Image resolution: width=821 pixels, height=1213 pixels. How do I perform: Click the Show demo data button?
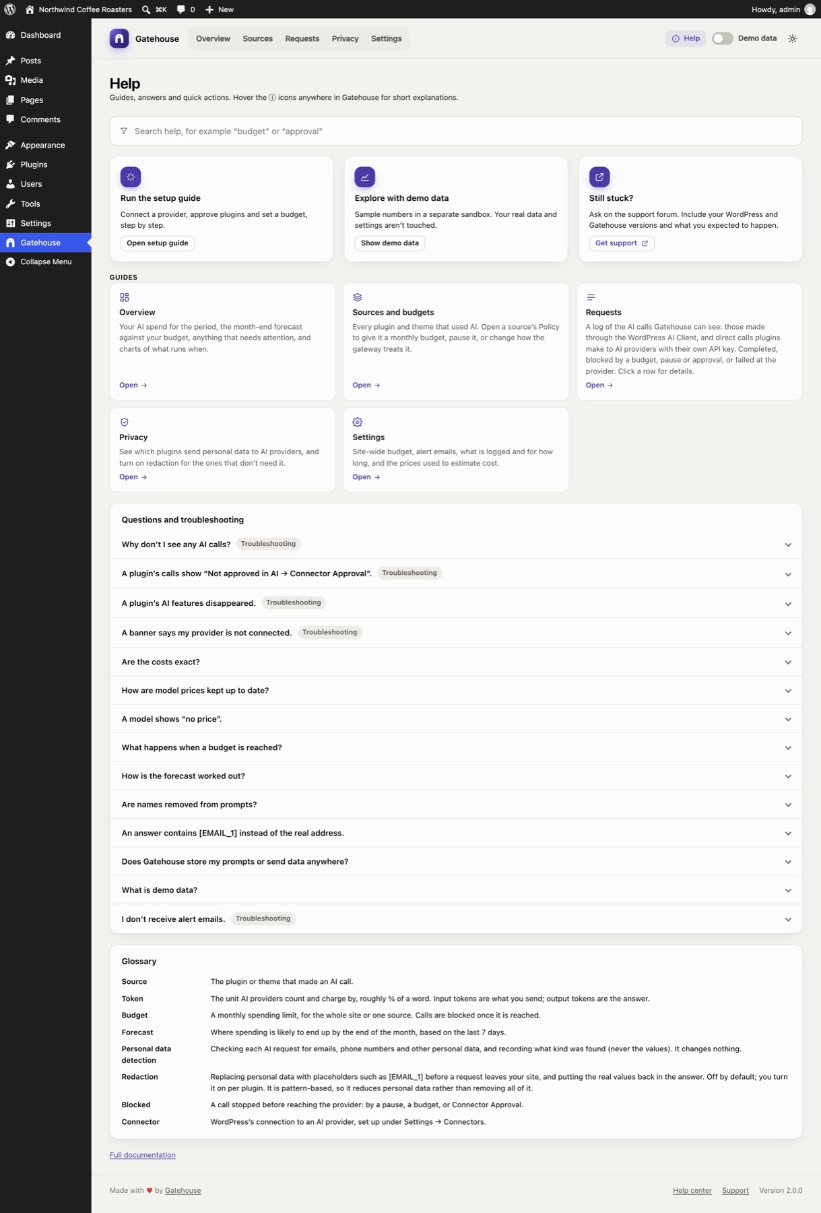(390, 243)
